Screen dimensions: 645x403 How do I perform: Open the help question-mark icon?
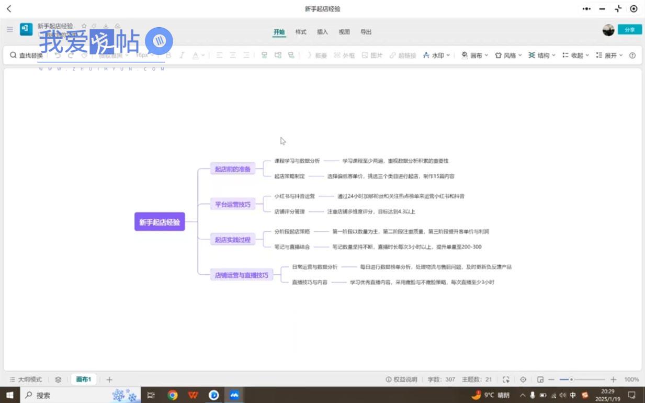[x=632, y=55]
